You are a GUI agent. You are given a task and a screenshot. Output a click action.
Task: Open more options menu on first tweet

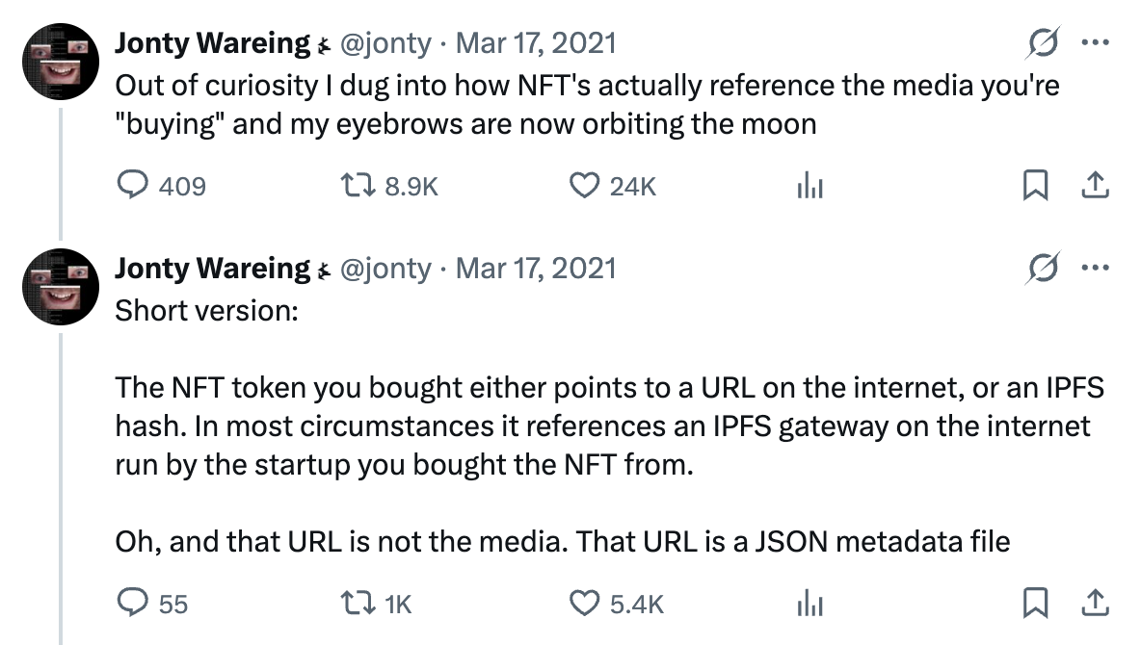pos(1096,43)
